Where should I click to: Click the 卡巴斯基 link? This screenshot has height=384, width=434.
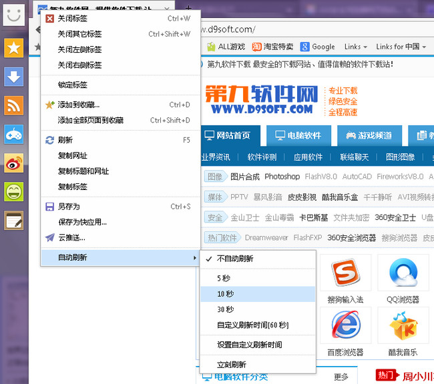[314, 217]
